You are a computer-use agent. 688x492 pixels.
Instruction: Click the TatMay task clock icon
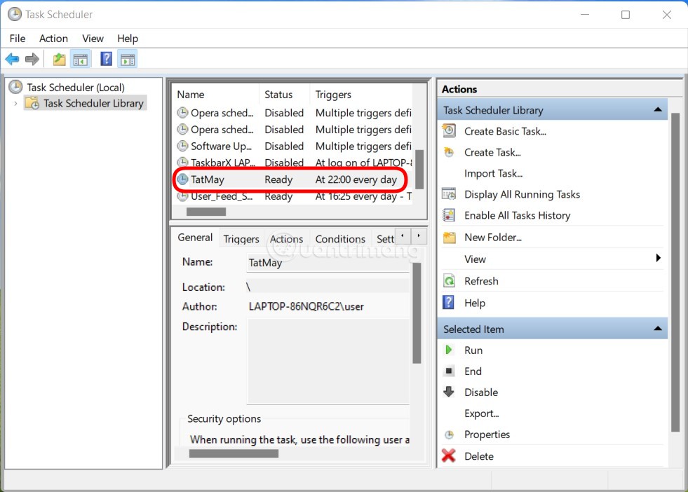pos(182,179)
